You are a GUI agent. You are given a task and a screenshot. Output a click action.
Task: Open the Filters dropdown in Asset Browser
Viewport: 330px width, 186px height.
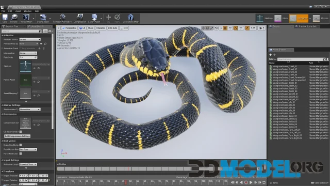(x=273, y=59)
